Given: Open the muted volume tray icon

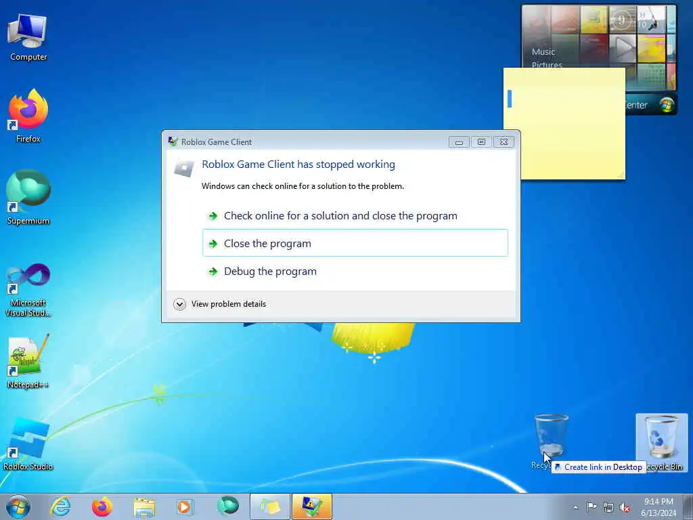Looking at the screenshot, I should click(x=625, y=508).
